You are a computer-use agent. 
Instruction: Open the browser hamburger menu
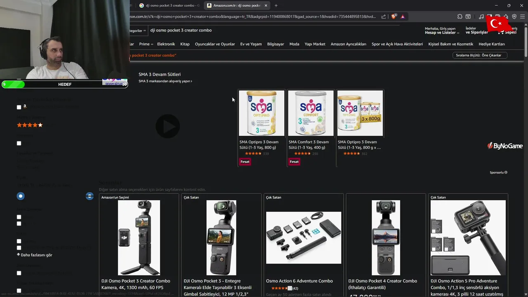coord(522,16)
